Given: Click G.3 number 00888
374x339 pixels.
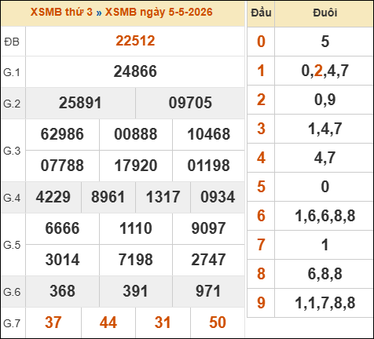Looking at the screenshot, I should tap(136, 134).
